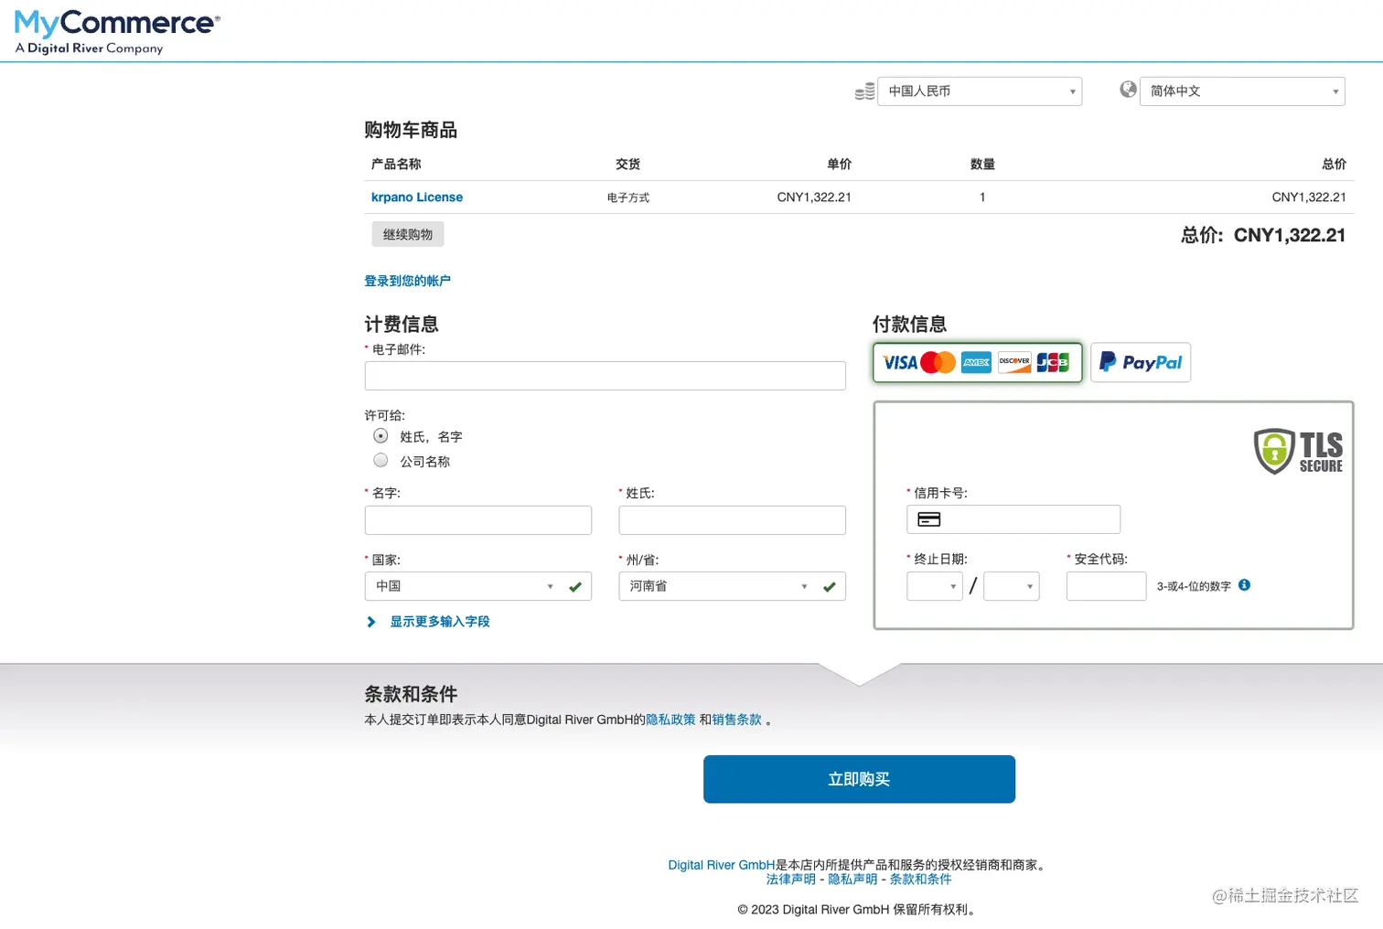Open the 简体中文 language dropdown
The image size is (1383, 929).
1242,91
